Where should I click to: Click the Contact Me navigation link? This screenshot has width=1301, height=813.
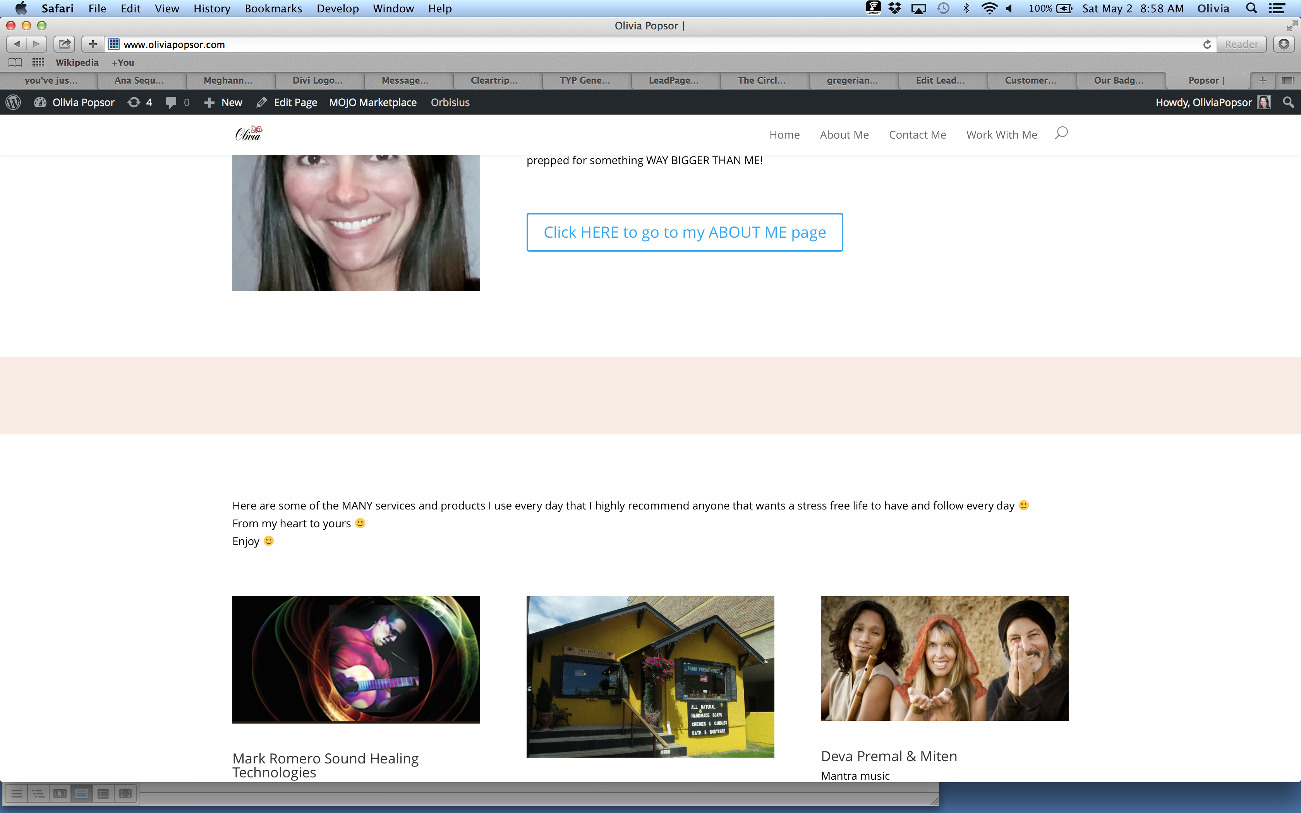tap(917, 134)
